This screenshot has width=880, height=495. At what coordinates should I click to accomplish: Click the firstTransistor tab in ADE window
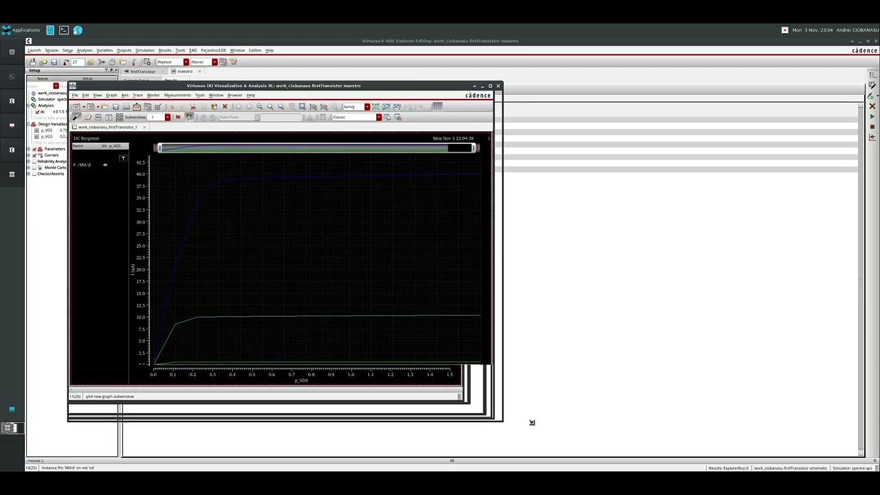click(142, 71)
